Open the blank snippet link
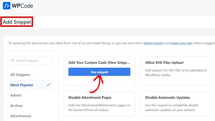 [x=153, y=43]
